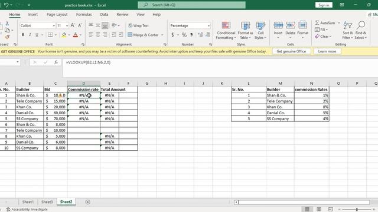Click the Get genuine Office button
Viewport: 378px width, 212px height.
tap(291, 51)
